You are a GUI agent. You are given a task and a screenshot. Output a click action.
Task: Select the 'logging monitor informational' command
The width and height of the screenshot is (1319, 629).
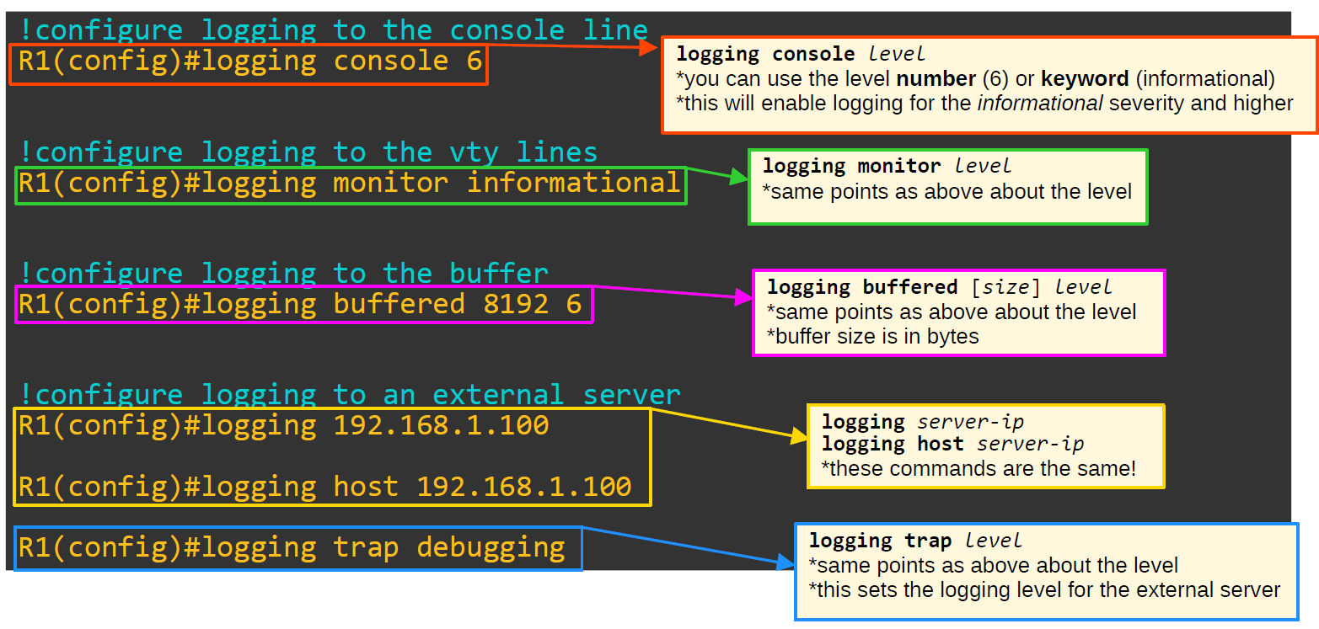point(350,183)
